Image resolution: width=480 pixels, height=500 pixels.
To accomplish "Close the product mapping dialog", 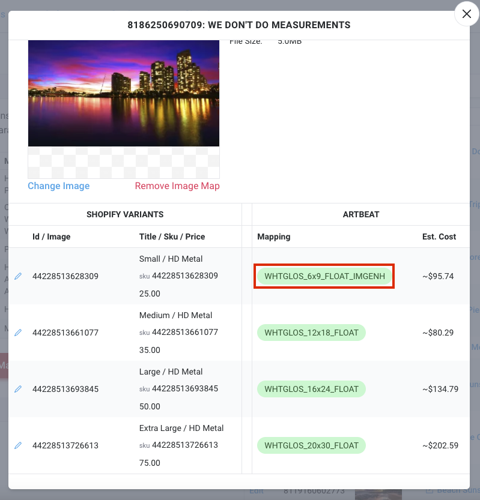I will click(467, 14).
